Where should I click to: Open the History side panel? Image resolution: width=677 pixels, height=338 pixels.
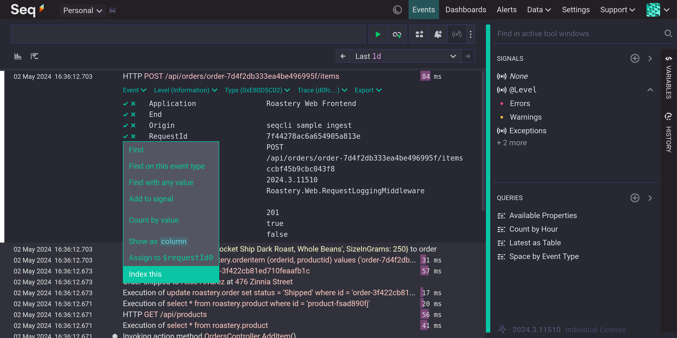pyautogui.click(x=669, y=133)
